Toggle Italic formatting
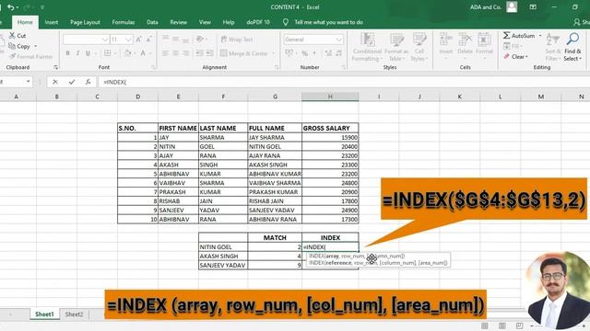The width and height of the screenshot is (590, 331). click(77, 53)
